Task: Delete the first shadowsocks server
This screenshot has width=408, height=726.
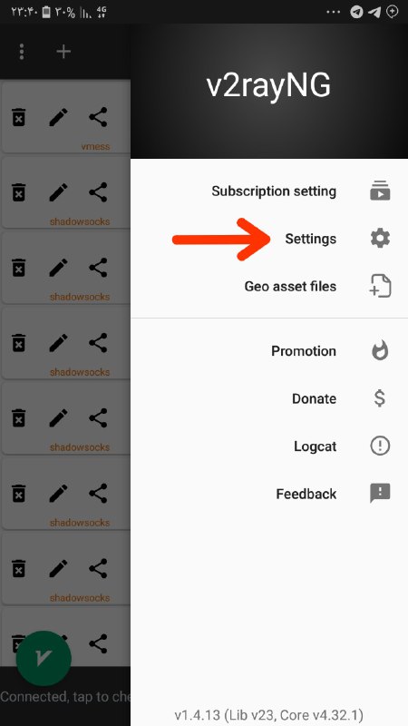Action: point(18,192)
